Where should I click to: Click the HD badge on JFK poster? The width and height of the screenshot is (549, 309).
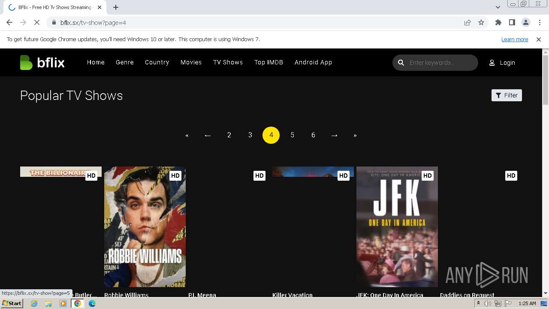click(428, 176)
